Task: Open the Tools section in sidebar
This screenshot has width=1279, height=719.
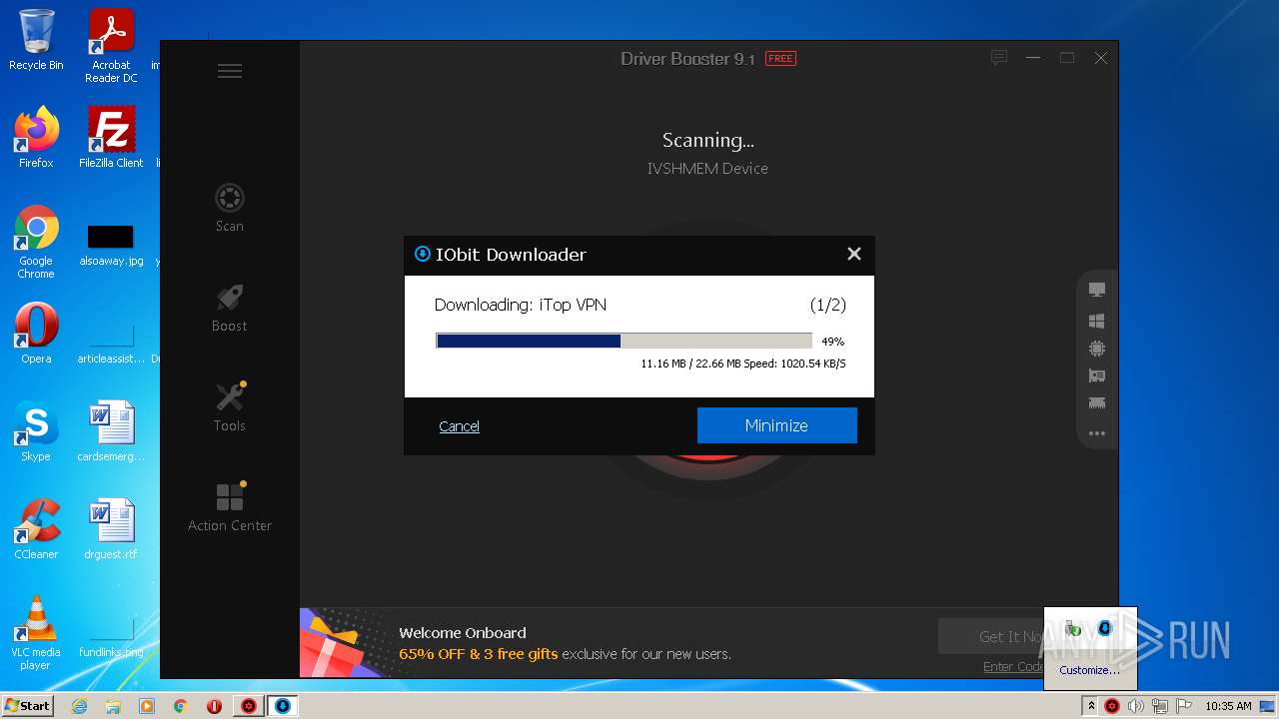Action: click(230, 407)
